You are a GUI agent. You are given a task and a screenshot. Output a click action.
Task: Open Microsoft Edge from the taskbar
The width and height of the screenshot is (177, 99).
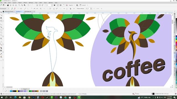tap(15, 97)
